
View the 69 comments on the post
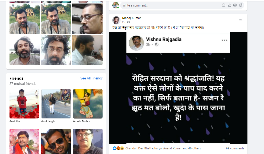point(235,148)
